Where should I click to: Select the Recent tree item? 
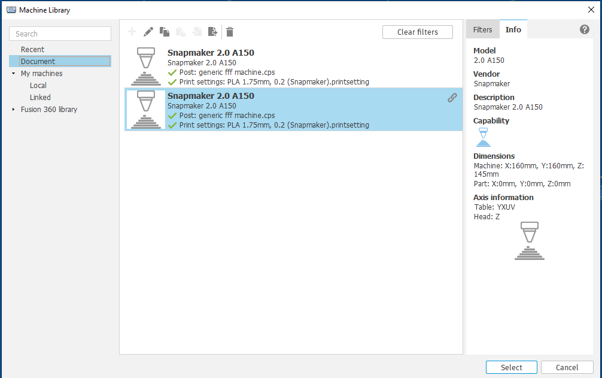(x=33, y=50)
